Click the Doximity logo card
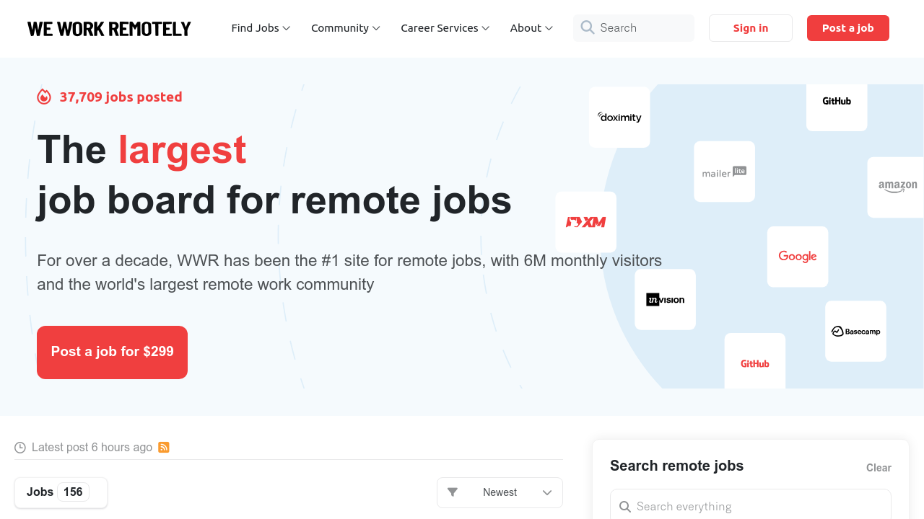 click(x=619, y=117)
